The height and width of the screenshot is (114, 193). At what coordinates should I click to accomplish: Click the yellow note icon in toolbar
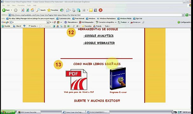(x=91, y=10)
